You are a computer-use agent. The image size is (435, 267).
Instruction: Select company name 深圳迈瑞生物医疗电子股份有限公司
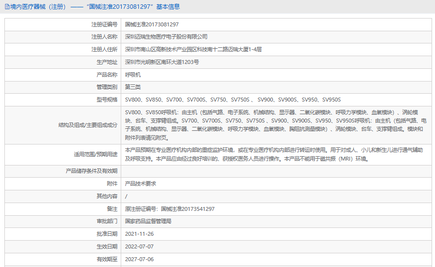[166, 37]
